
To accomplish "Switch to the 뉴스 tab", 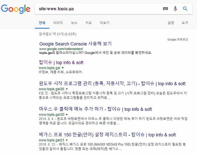I will pos(74,23).
